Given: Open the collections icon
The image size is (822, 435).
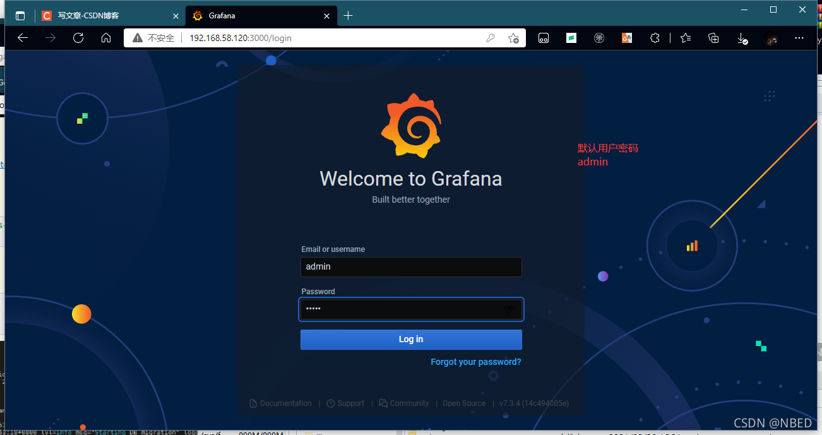Looking at the screenshot, I should [713, 38].
